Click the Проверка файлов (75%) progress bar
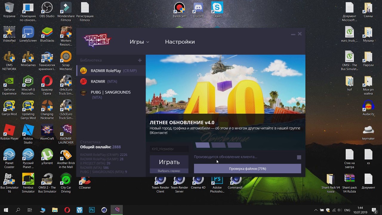Viewport: 382px width, 215px height. point(247,168)
